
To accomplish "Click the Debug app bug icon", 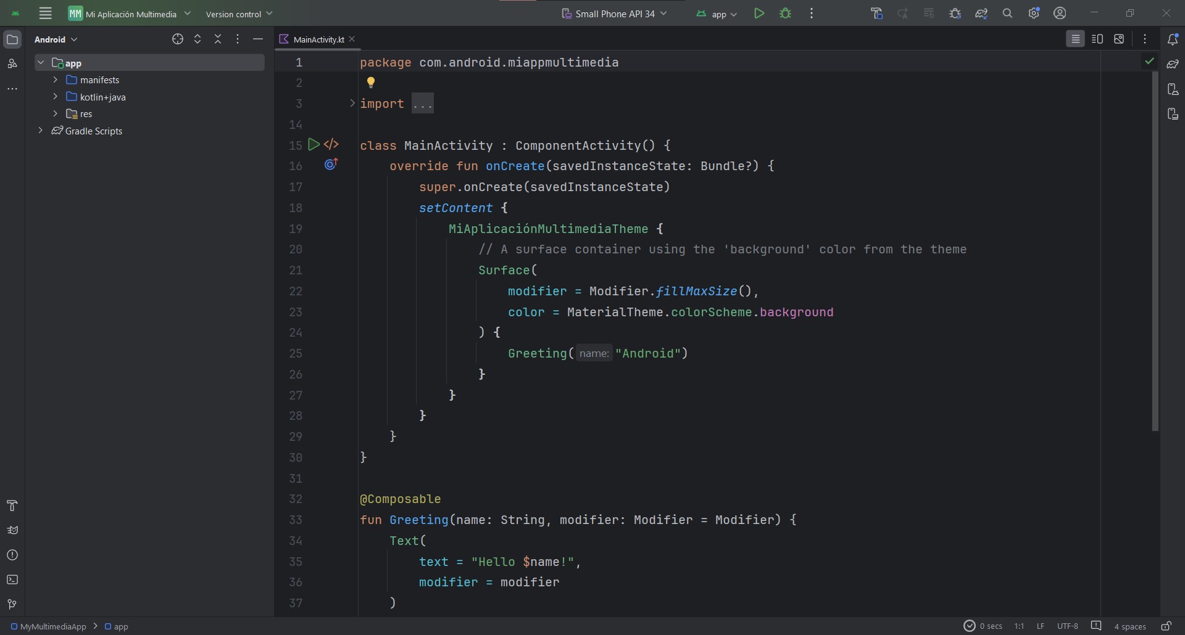I will 785,14.
